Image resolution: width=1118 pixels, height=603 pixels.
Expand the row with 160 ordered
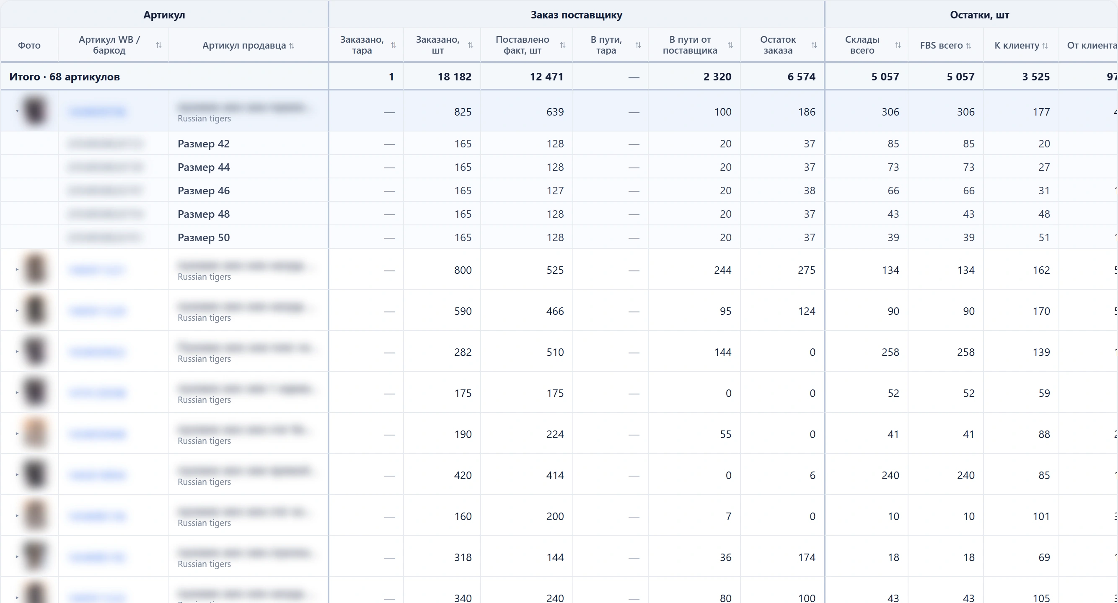click(17, 516)
